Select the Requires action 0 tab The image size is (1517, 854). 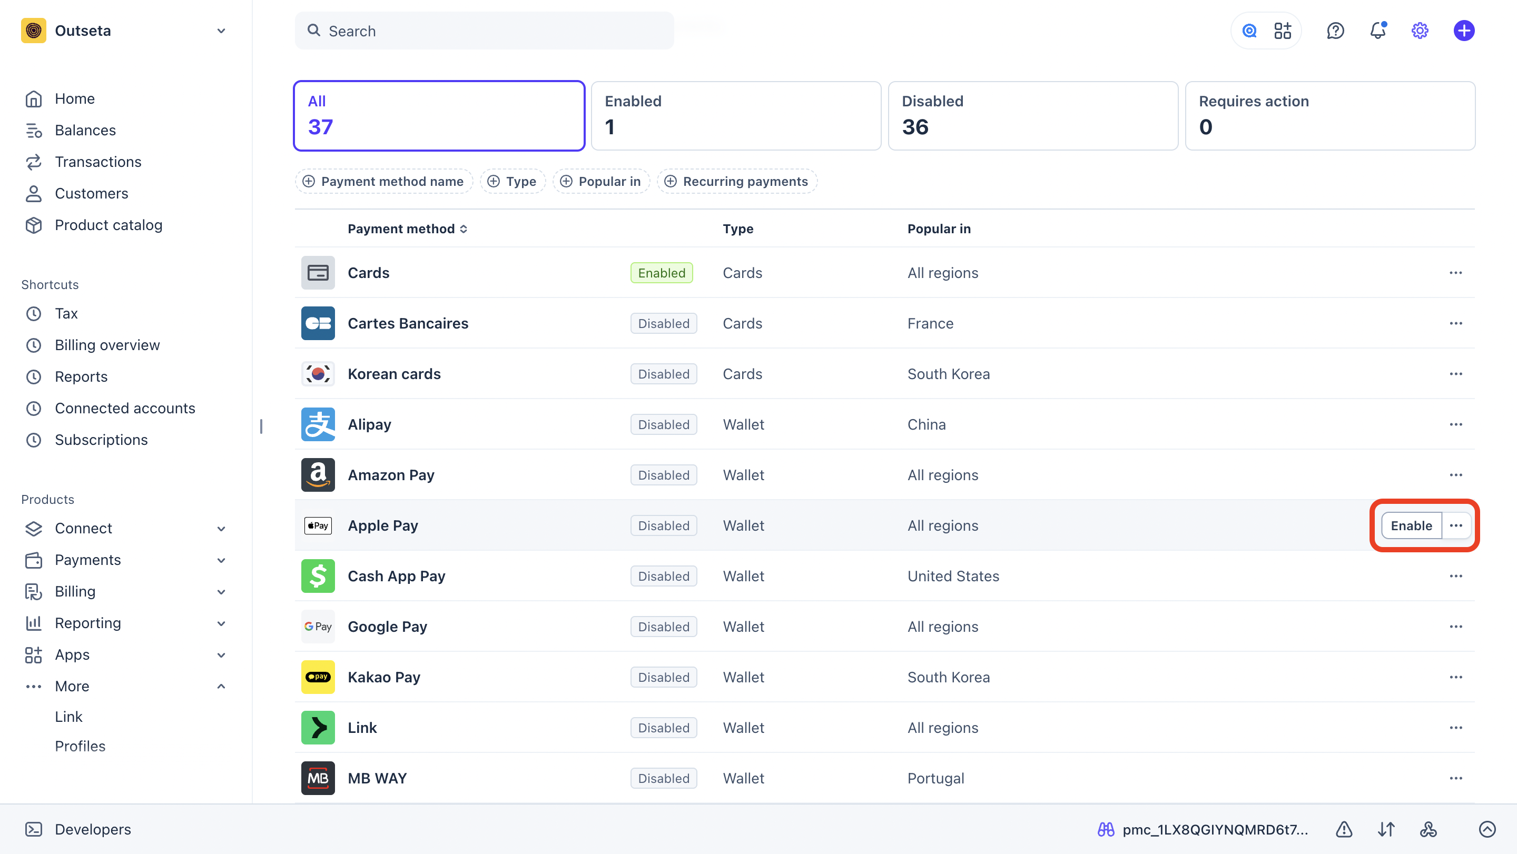pyautogui.click(x=1329, y=116)
